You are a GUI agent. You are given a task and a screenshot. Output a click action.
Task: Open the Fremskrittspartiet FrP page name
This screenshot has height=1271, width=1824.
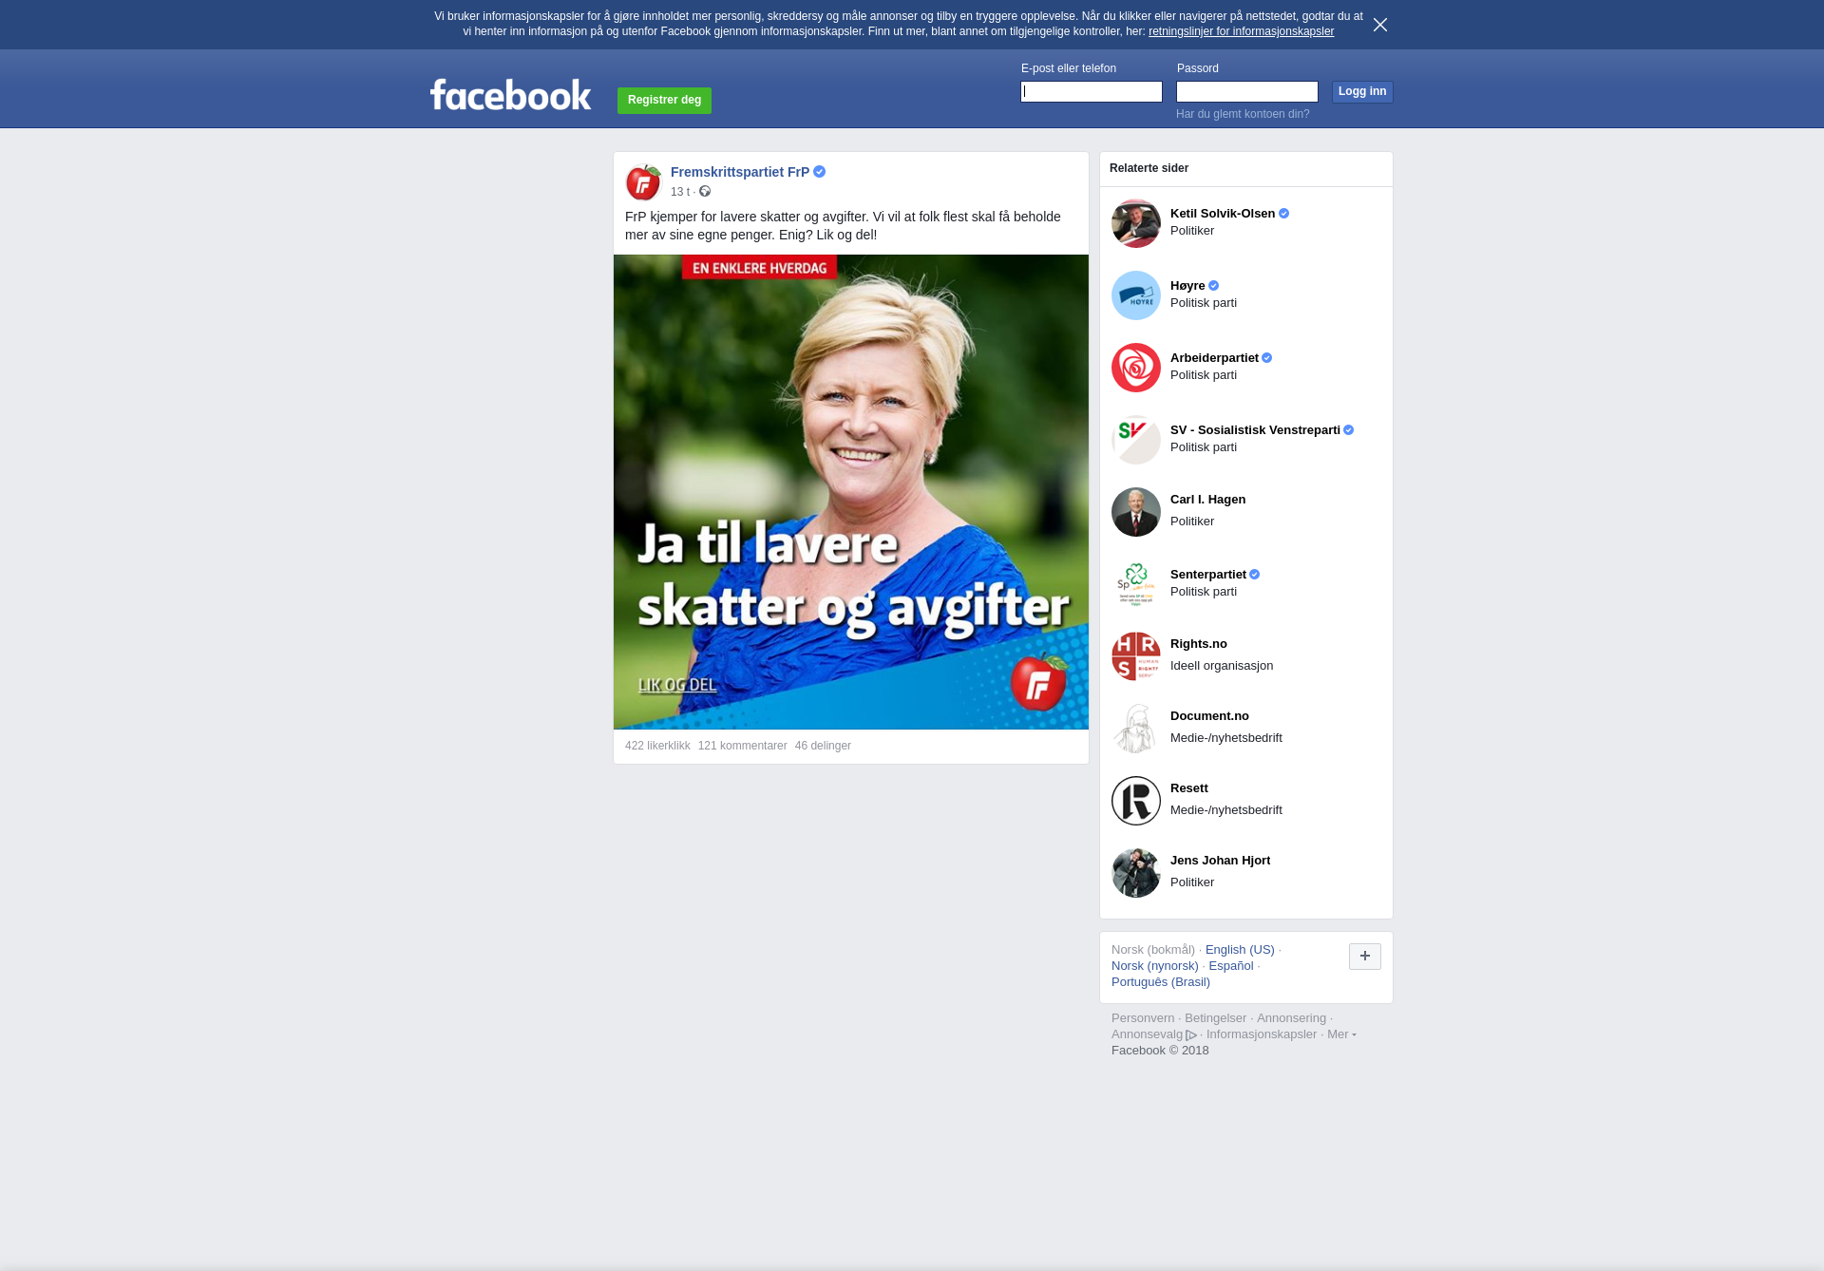click(740, 172)
